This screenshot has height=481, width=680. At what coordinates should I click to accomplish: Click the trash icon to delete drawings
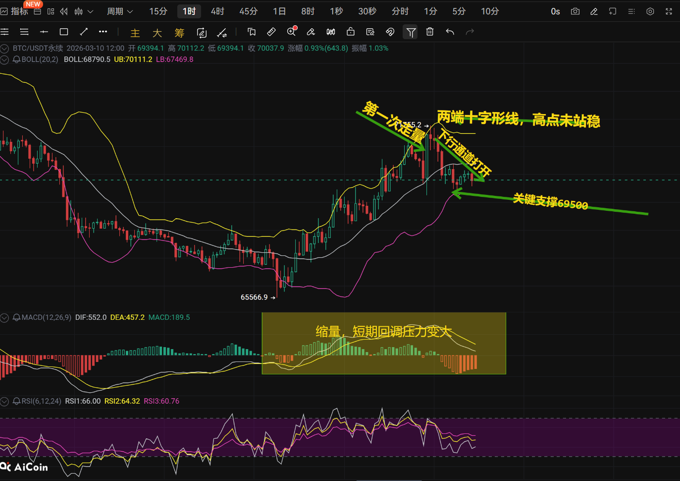430,32
